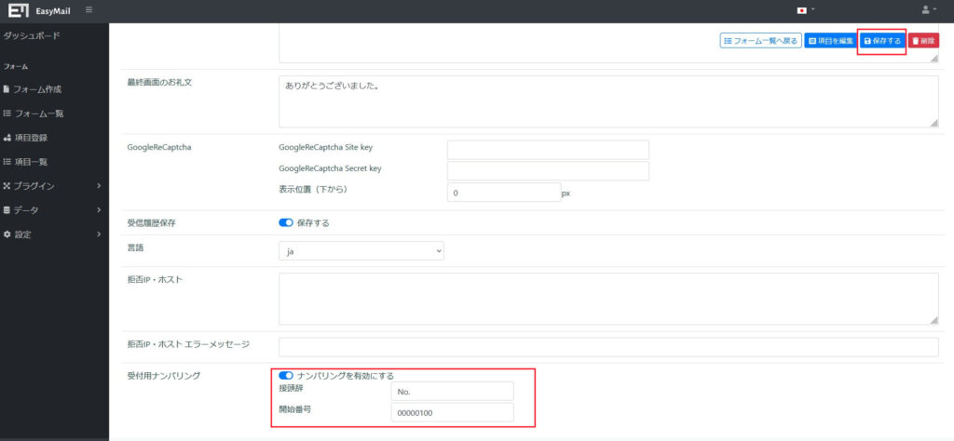Viewport: 954px width, 441px height.
Task: Focus the GoogleReCaptcha Site key field
Action: coord(548,150)
